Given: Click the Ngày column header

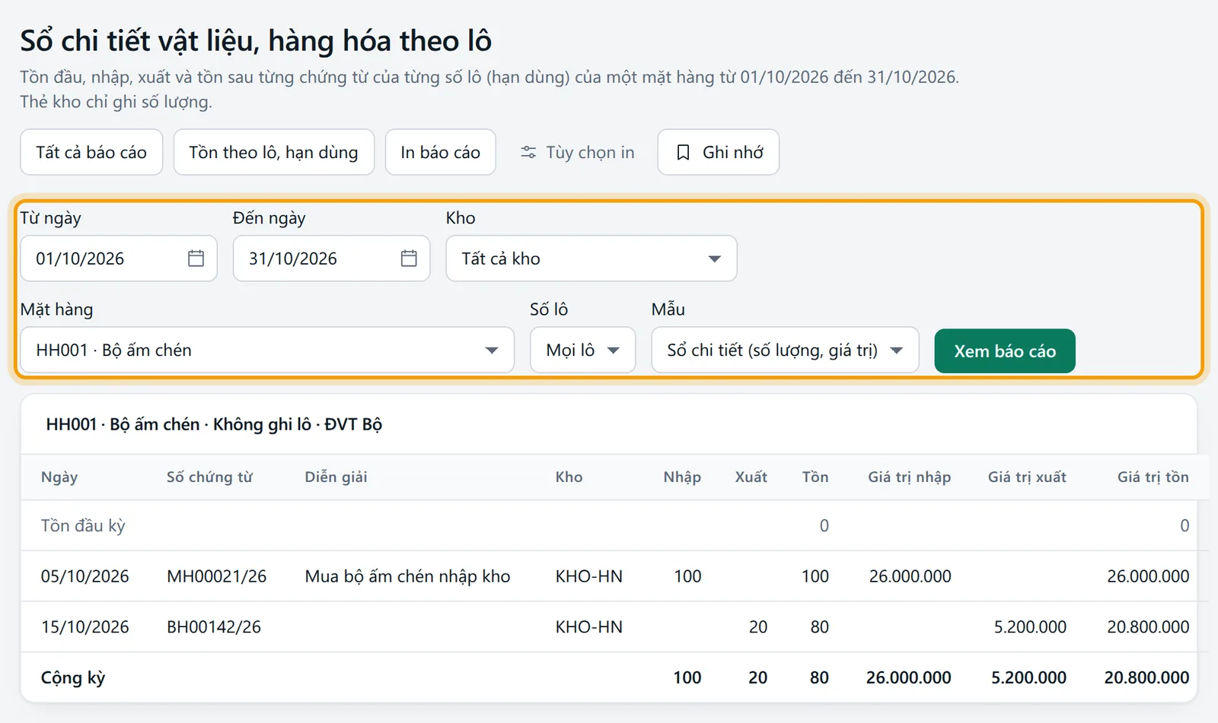Looking at the screenshot, I should (x=59, y=477).
